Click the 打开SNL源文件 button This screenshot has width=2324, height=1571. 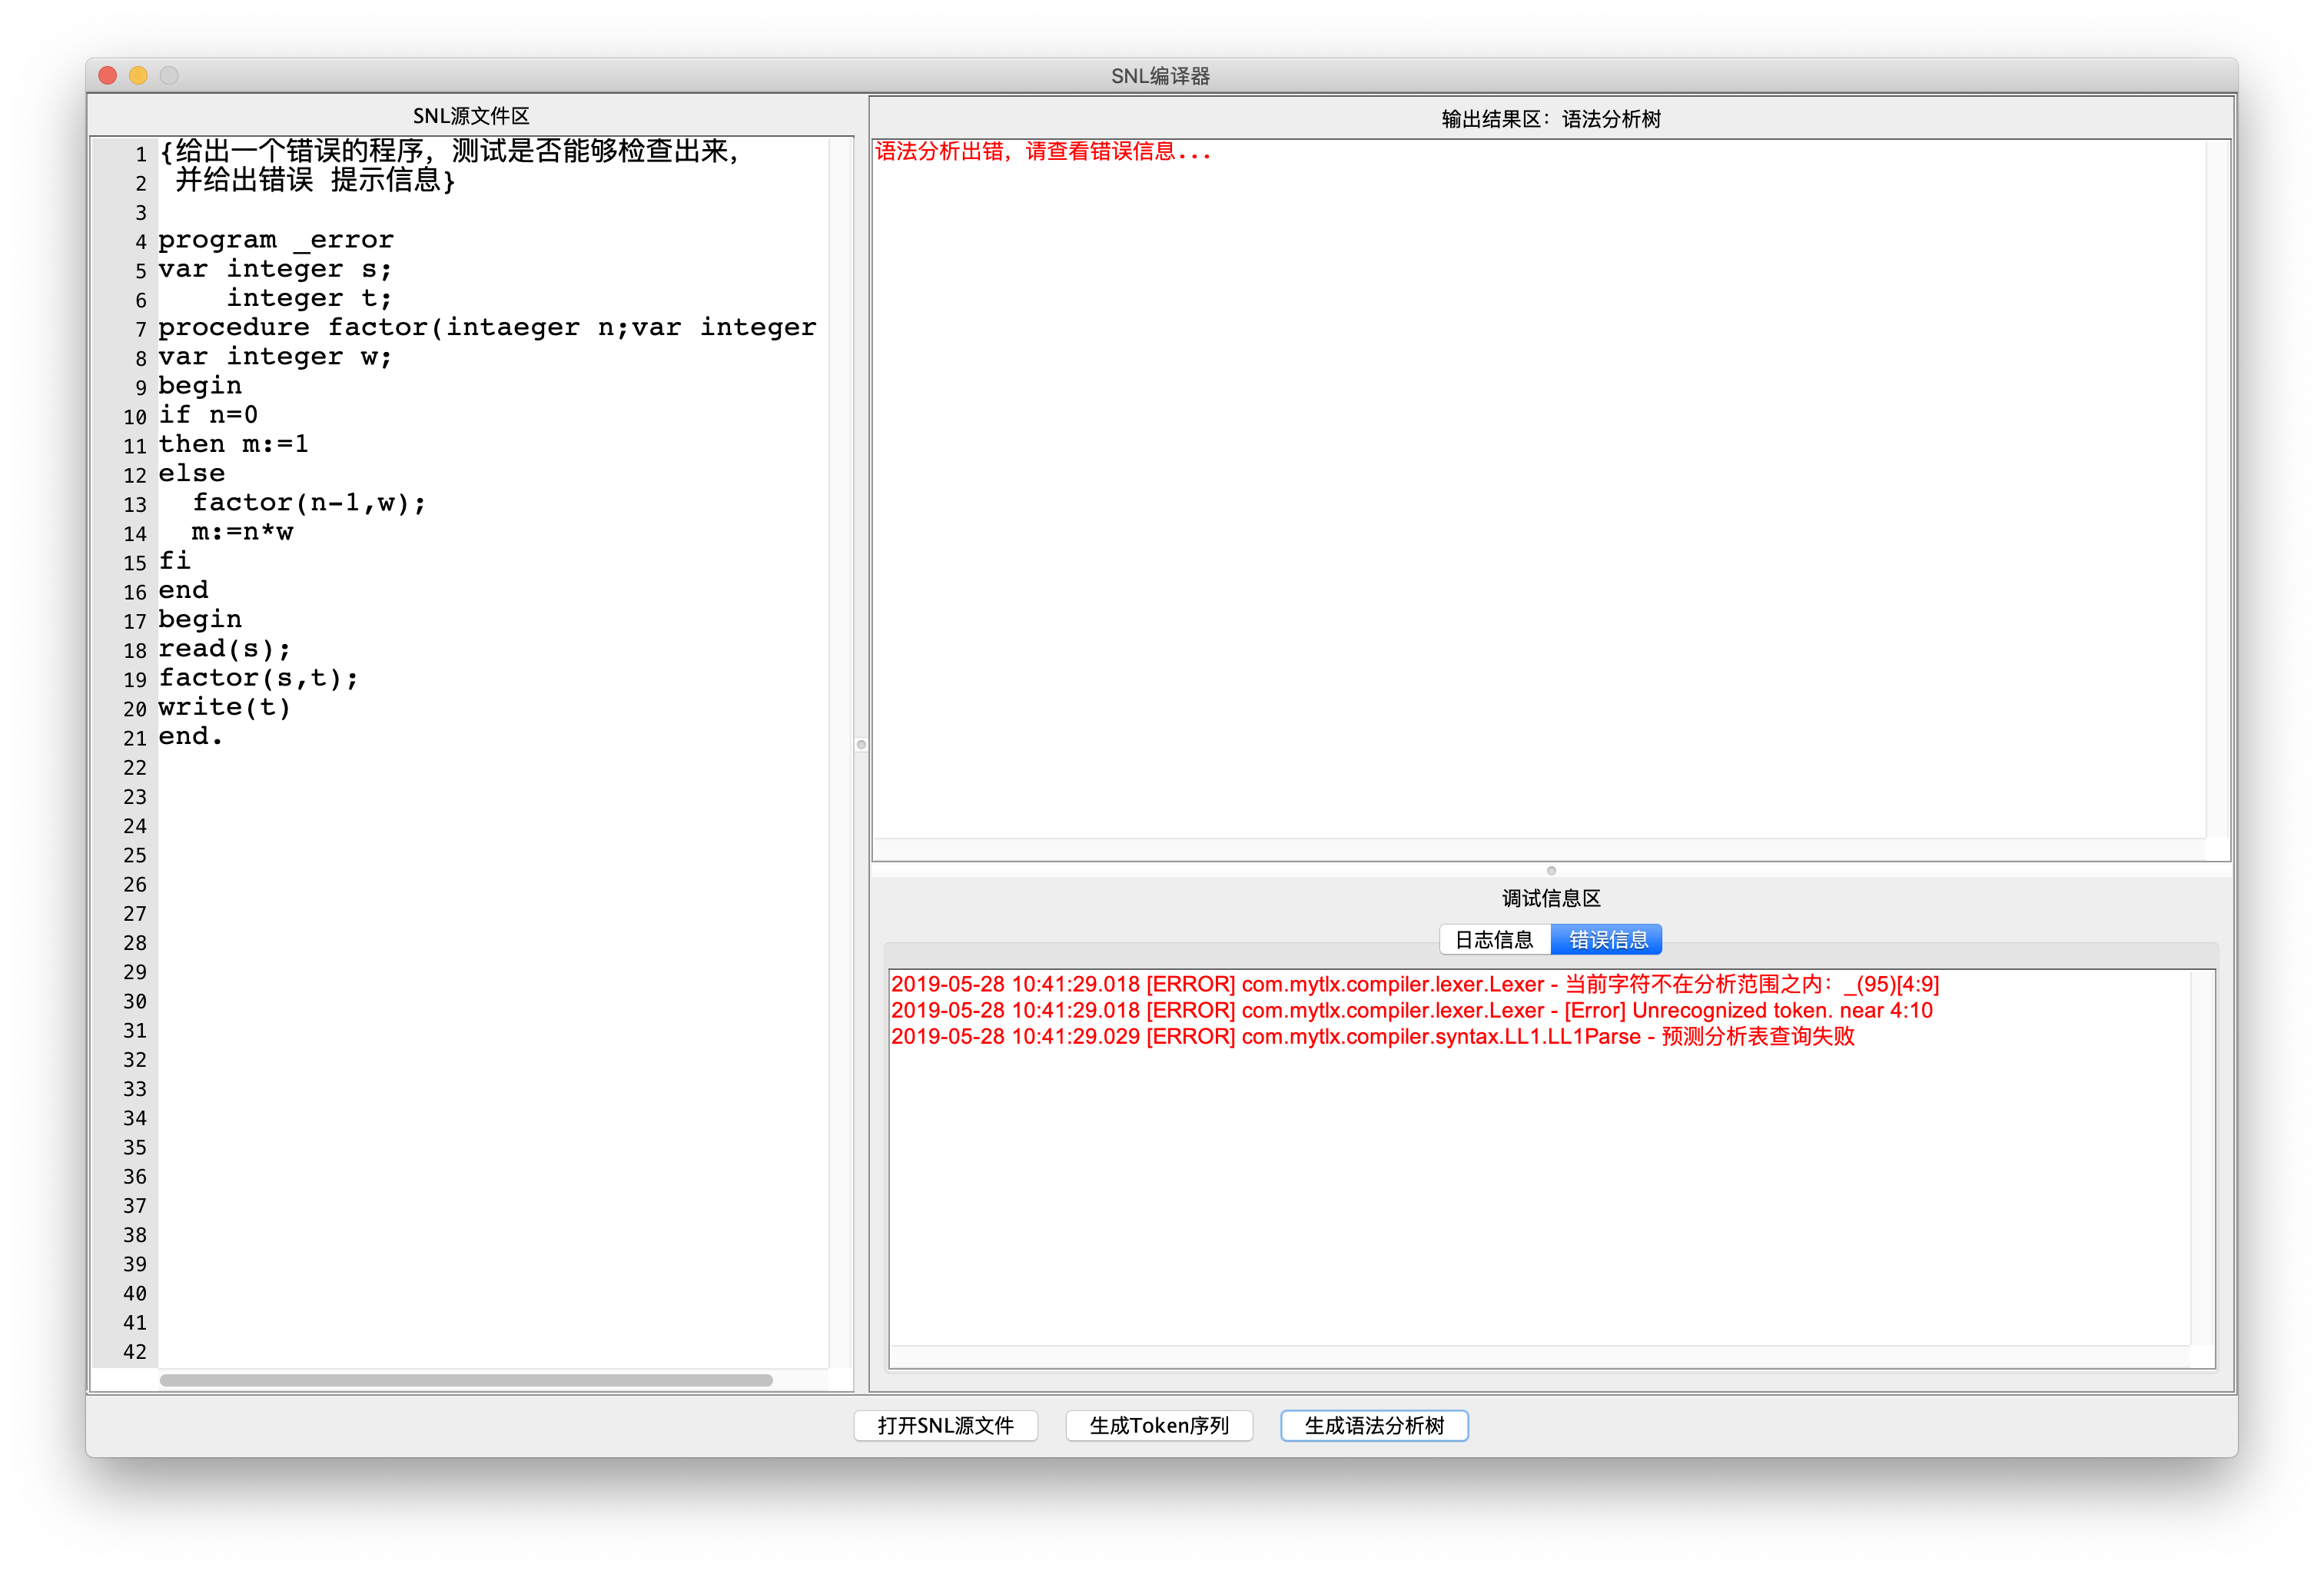pos(945,1425)
